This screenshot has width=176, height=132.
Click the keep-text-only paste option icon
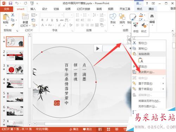click(141, 60)
